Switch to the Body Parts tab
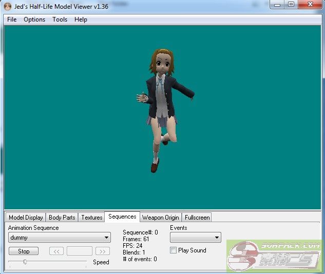Screen dimensions: 325x274 62,218
